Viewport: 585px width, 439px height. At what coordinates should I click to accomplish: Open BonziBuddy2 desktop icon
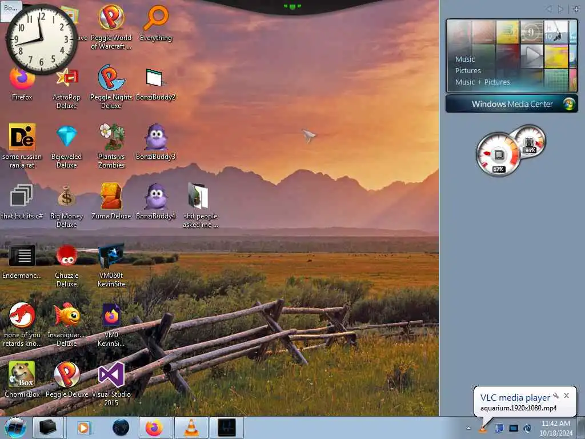tap(155, 84)
